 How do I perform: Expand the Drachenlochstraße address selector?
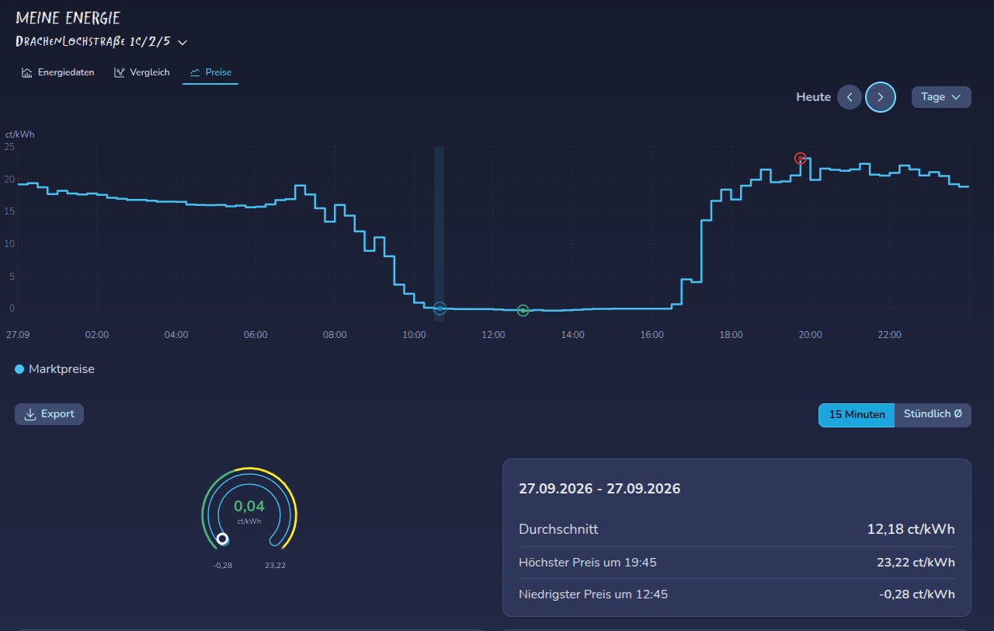(x=102, y=41)
